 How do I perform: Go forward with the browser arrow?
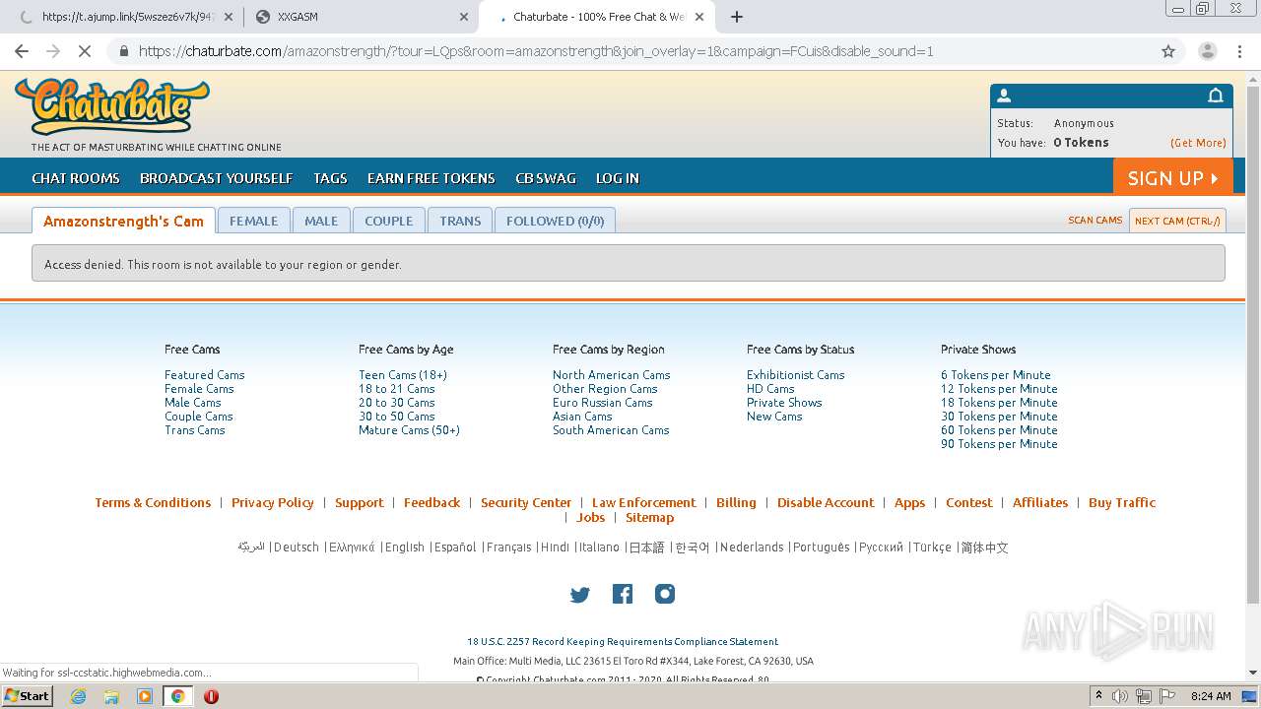(x=53, y=51)
